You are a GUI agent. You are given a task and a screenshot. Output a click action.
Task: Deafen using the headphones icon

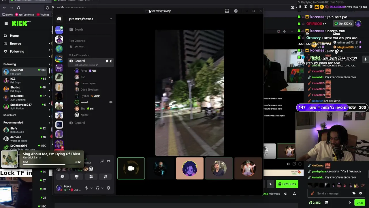pyautogui.click(x=97, y=188)
